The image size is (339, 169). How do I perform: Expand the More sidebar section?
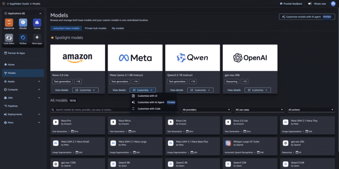(23, 123)
